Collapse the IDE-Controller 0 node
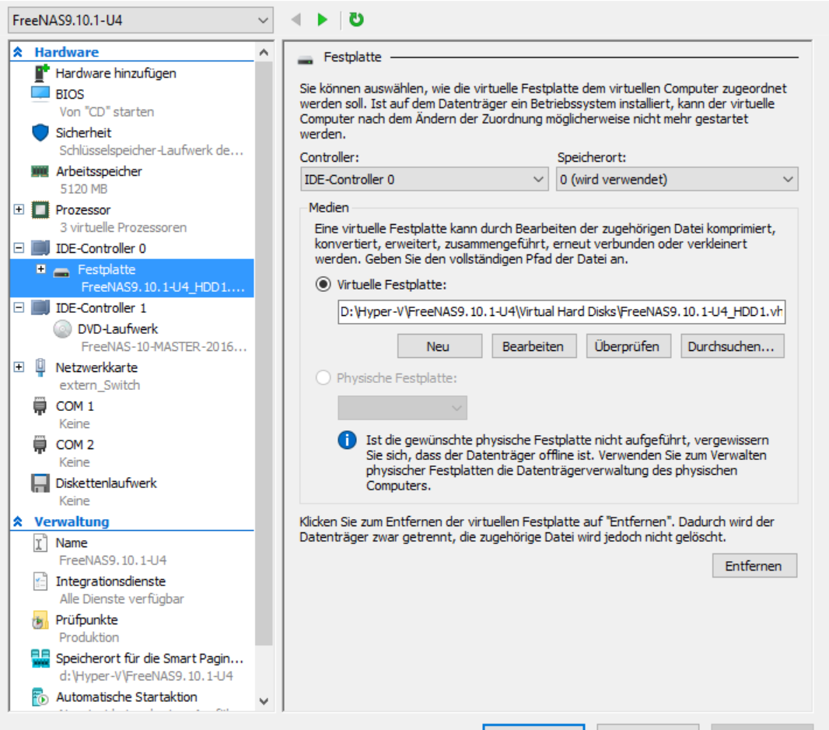Screen dimensions: 829x730 click(19, 247)
